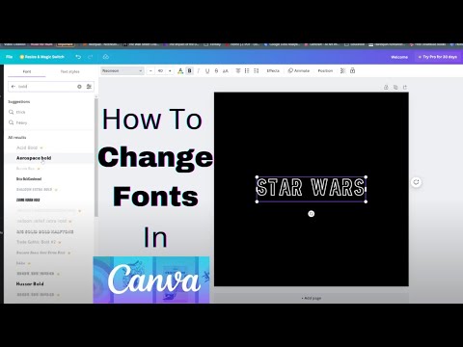
Task: Select the Aerospace bold font
Action: point(34,158)
